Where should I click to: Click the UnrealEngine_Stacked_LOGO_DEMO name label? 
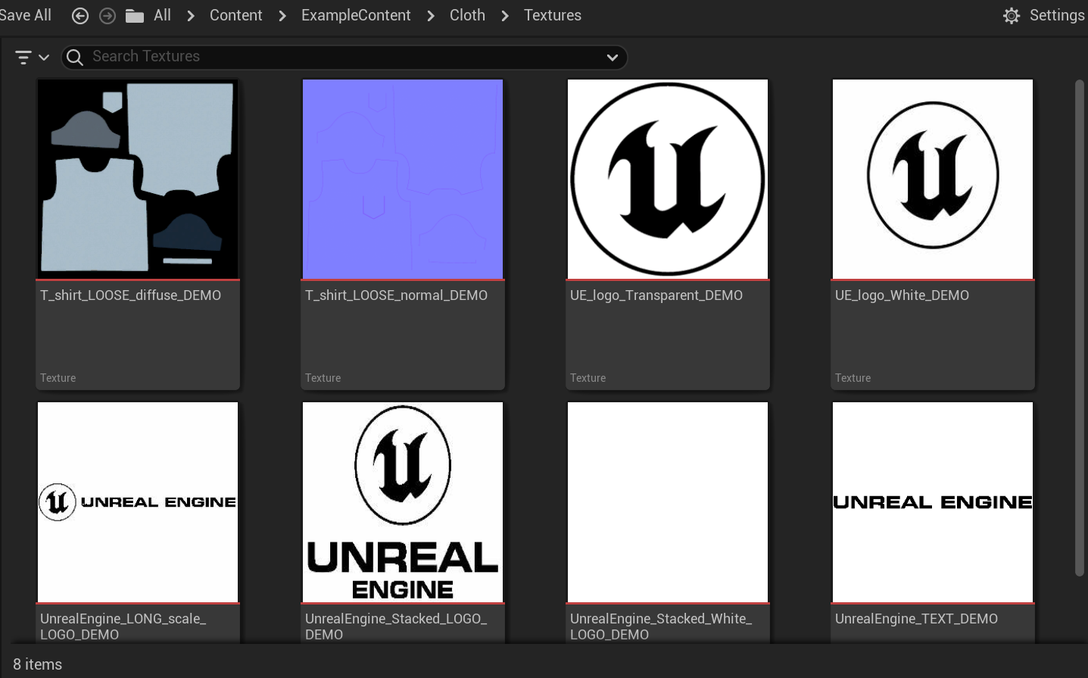coord(396,626)
